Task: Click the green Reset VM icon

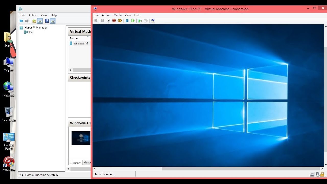Action: (133, 21)
